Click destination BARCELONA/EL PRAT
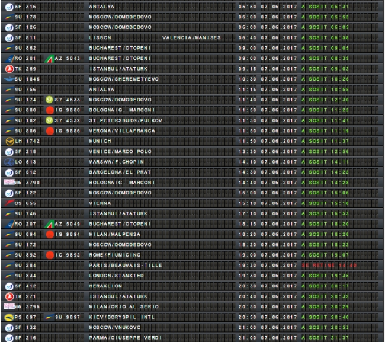The height and width of the screenshot is (342, 385). tap(120, 172)
